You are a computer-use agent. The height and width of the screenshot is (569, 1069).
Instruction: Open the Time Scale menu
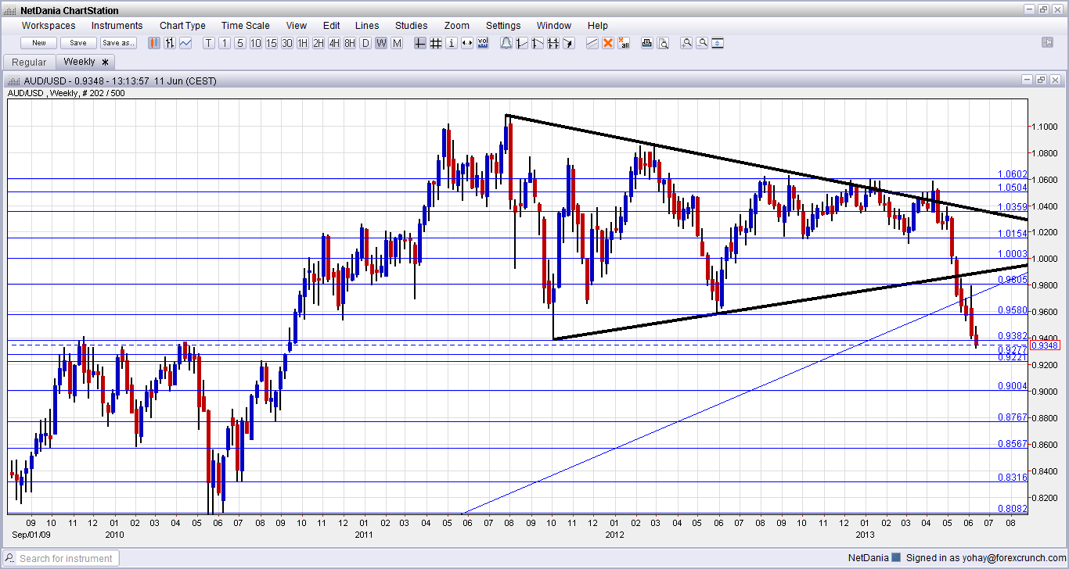pos(245,26)
